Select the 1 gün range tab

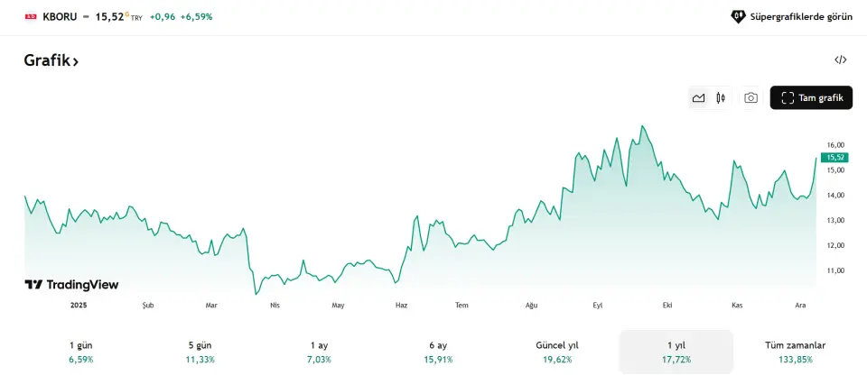pos(80,352)
